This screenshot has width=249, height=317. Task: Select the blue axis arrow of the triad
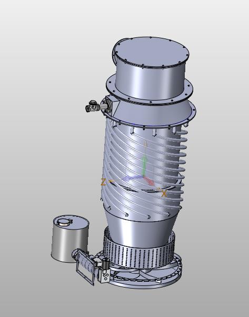point(132,178)
